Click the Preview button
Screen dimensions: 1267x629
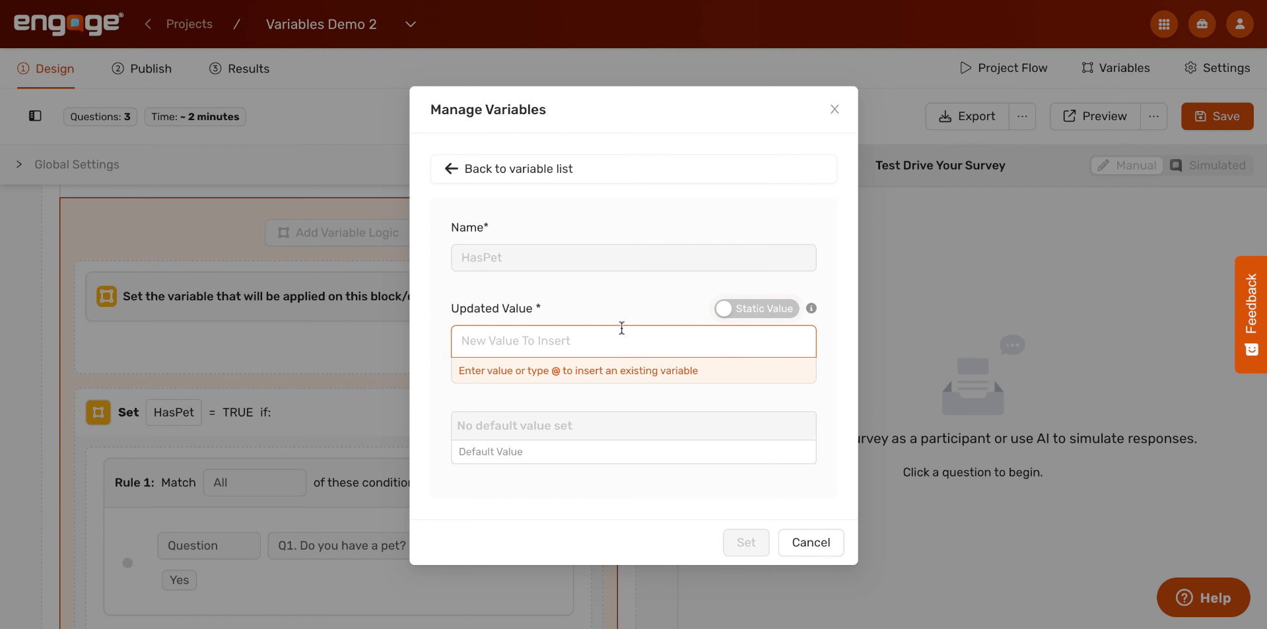point(1095,116)
